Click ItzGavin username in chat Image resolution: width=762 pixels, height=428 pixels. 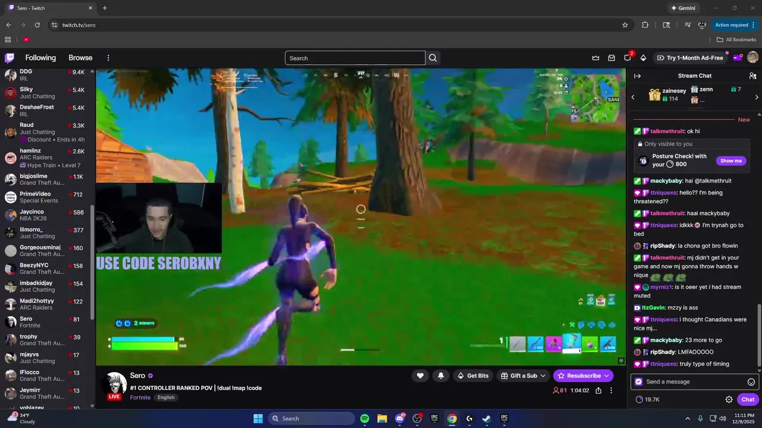tap(654, 308)
